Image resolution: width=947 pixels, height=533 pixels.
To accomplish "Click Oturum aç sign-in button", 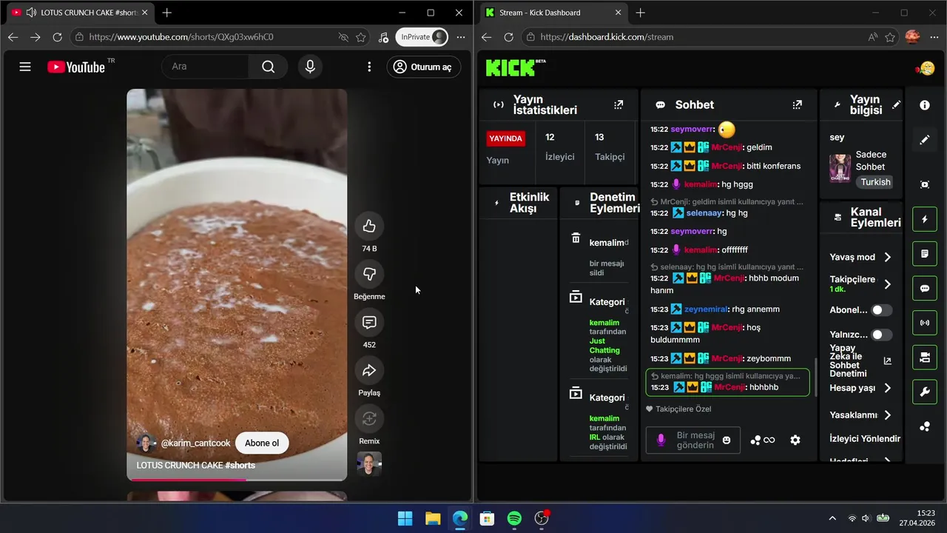I will pos(423,67).
